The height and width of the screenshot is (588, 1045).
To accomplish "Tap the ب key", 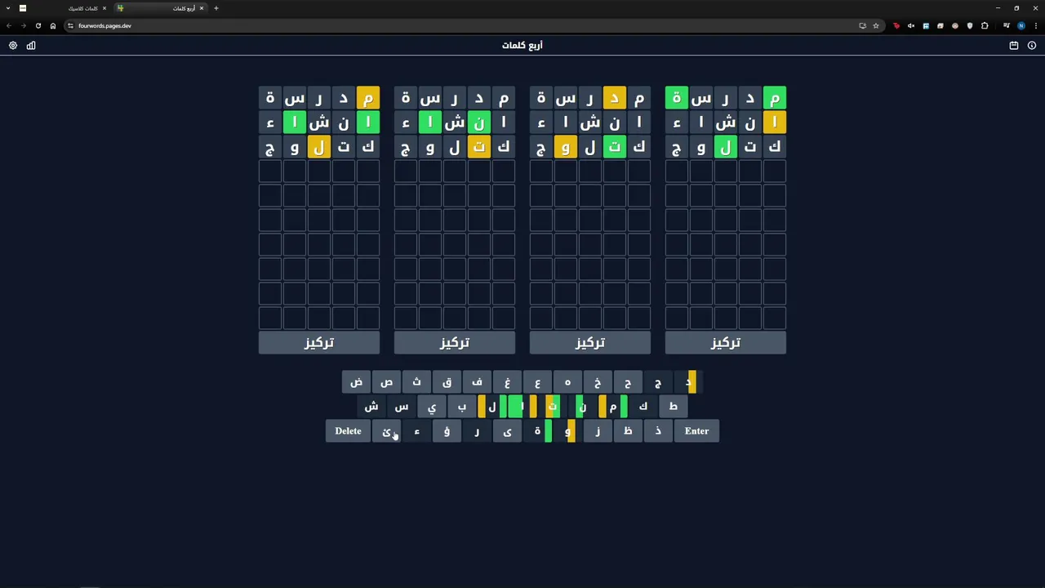I will click(462, 407).
